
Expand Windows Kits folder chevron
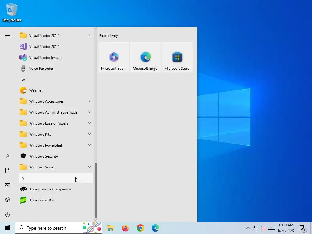point(90,134)
